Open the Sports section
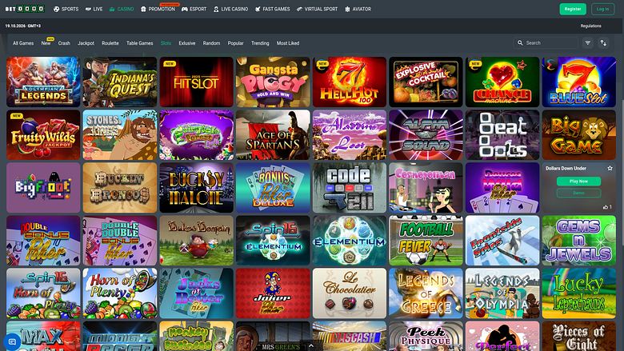 coord(66,9)
